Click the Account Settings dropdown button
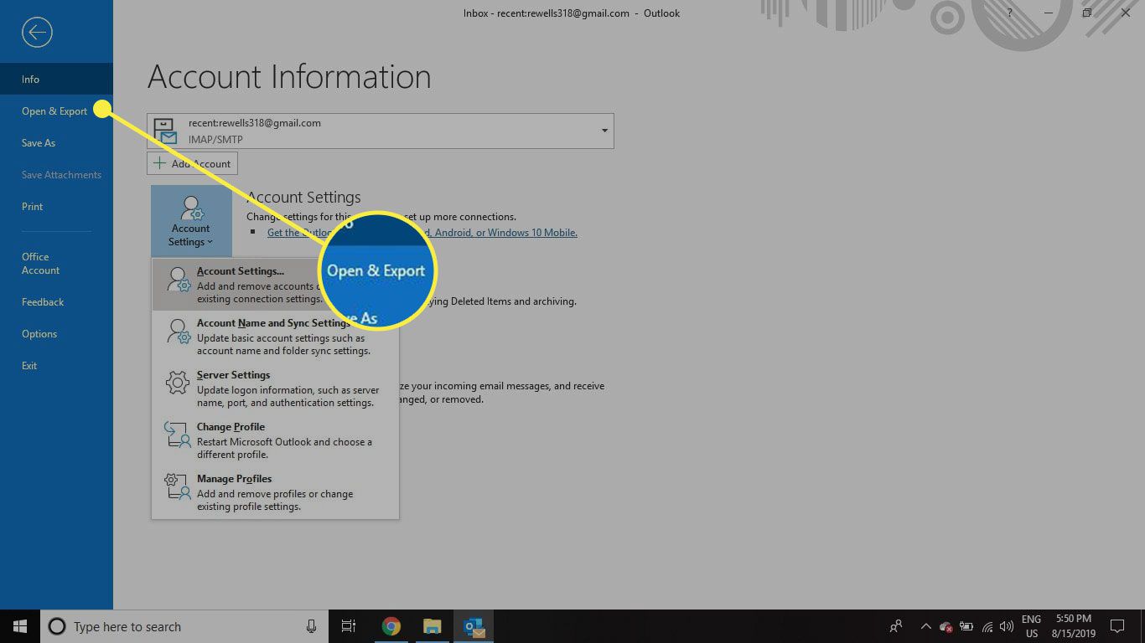Image resolution: width=1145 pixels, height=643 pixels. (x=191, y=221)
